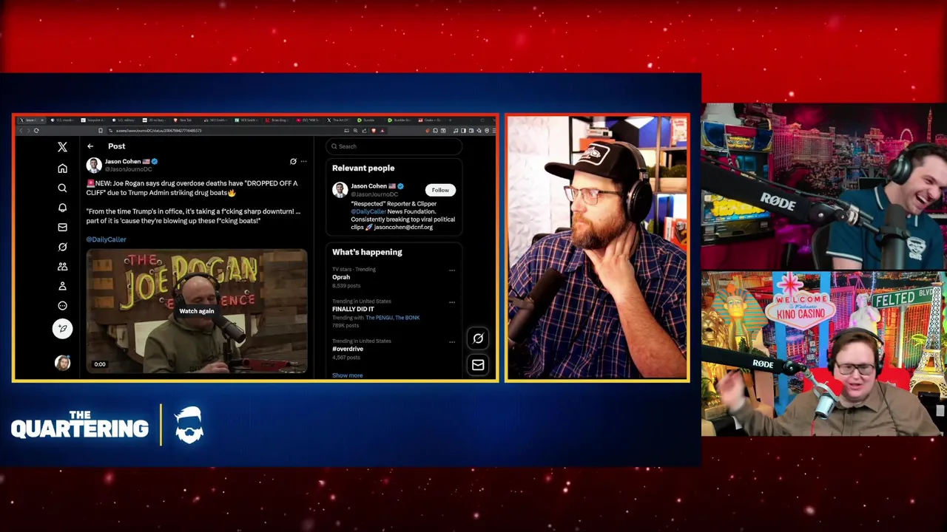Open #overdrive trending topic
947x532 pixels.
(x=348, y=349)
